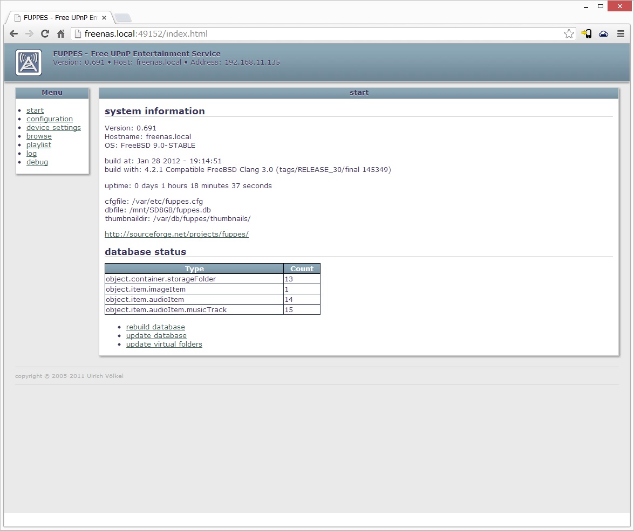
Task: Bookmark this page with the star icon
Action: 569,34
